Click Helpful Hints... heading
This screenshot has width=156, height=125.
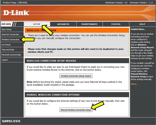[138, 29]
